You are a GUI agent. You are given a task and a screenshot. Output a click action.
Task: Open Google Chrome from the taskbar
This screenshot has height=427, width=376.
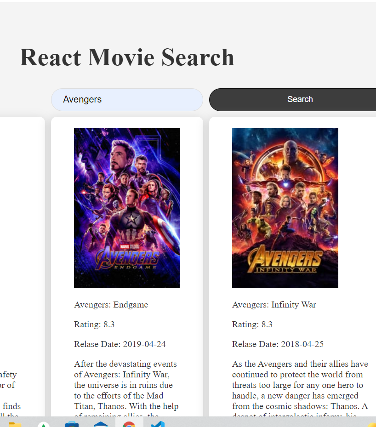(129, 424)
